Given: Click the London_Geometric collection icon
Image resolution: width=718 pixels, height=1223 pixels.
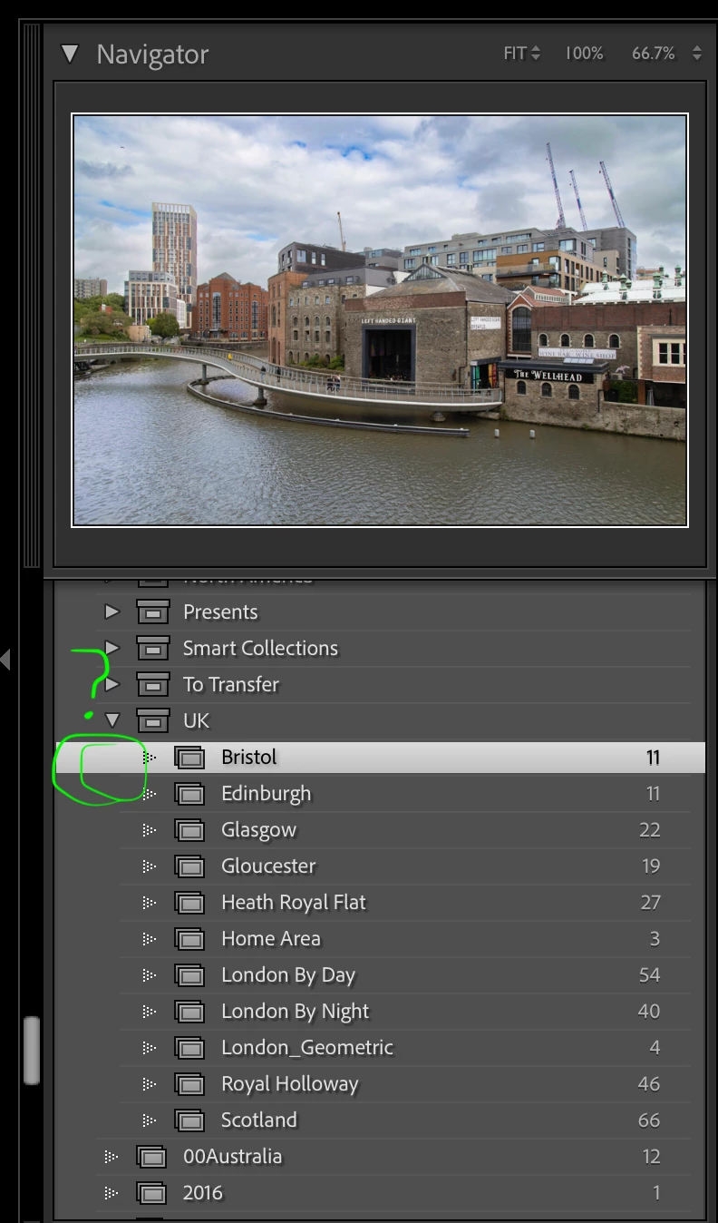Looking at the screenshot, I should (189, 1048).
